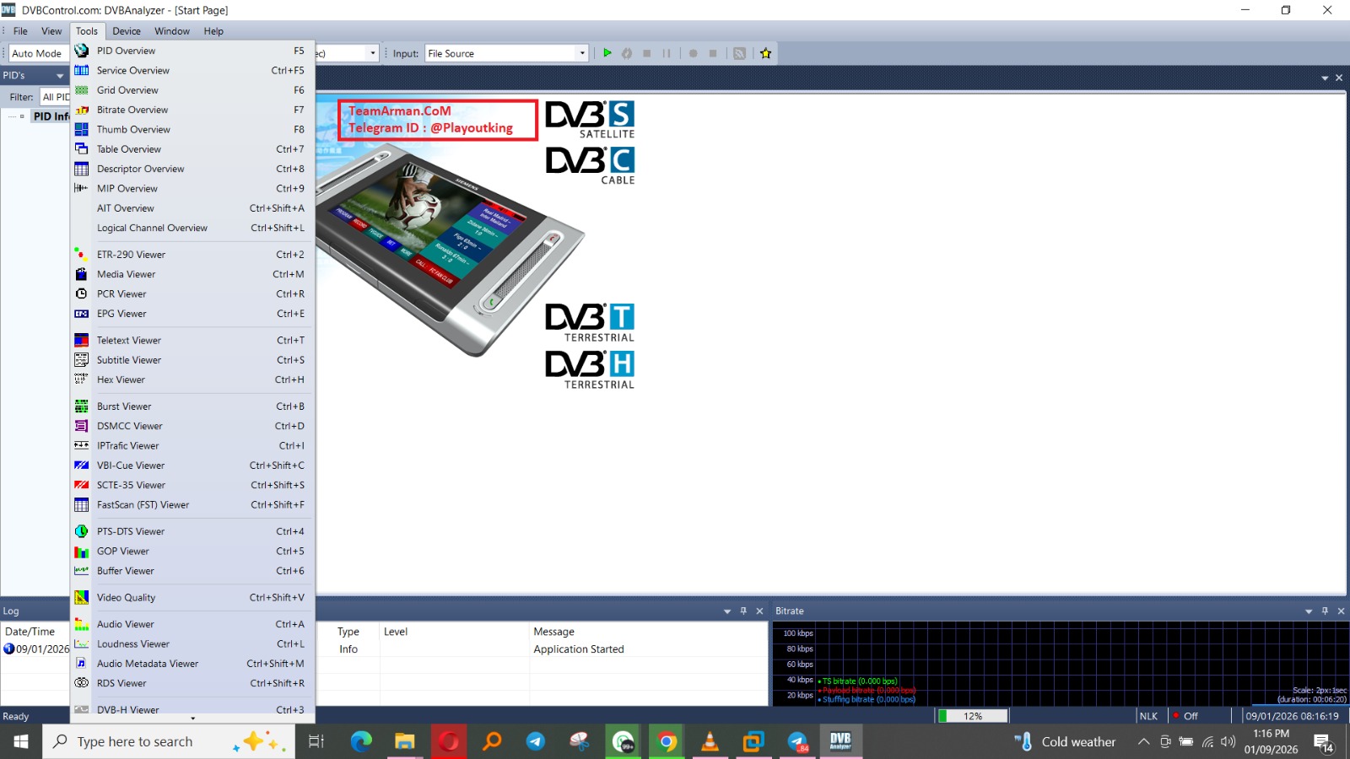Click the Level column header in Log

pos(455,632)
